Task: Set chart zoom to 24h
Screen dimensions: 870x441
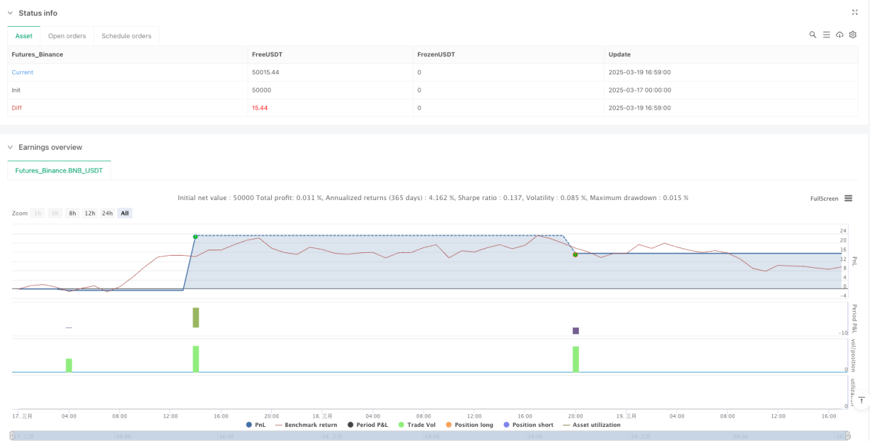Action: click(107, 213)
